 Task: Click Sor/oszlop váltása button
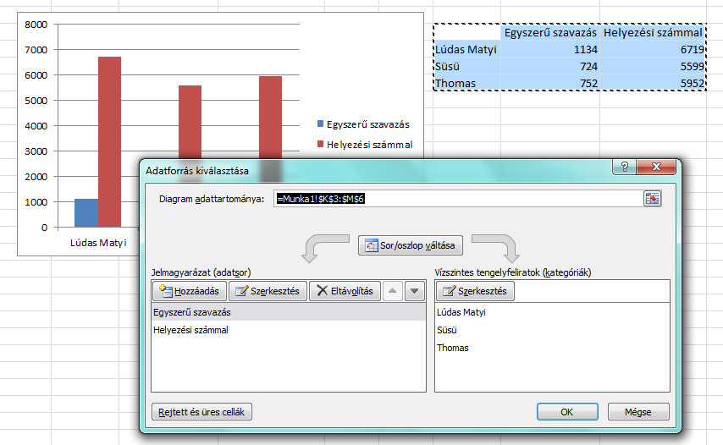(x=411, y=245)
